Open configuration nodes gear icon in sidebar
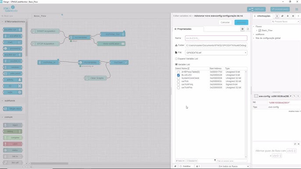Viewport: 301px width, 169px height. click(293, 16)
